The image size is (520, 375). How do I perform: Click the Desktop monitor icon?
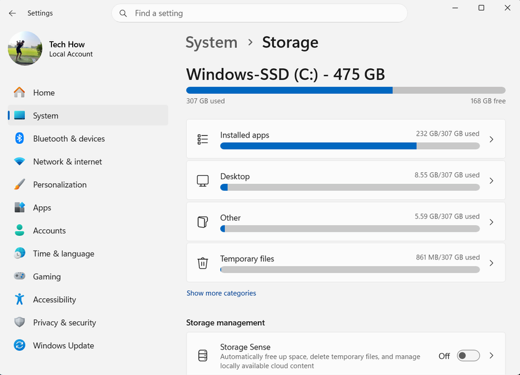click(x=203, y=181)
